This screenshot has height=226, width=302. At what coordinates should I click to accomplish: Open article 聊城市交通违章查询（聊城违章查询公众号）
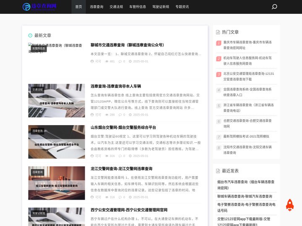pyautogui.click(x=128, y=45)
